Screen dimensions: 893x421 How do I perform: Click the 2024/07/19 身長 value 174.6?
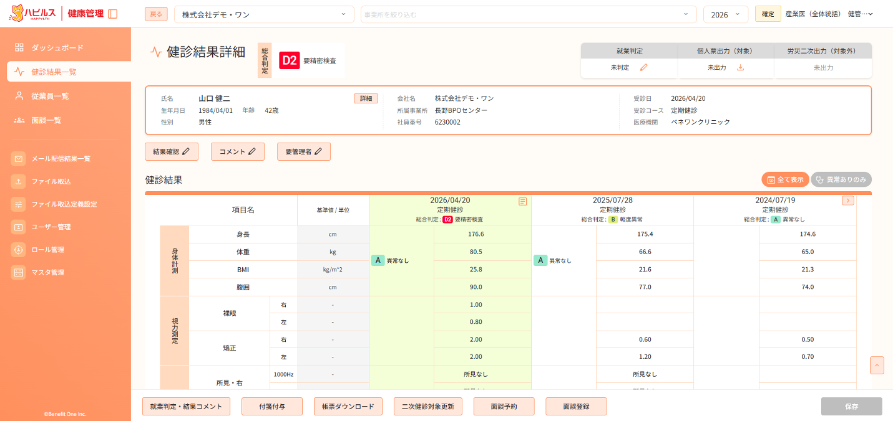(x=808, y=234)
